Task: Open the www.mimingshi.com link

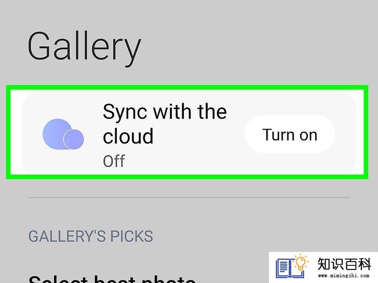Action: 344,276
